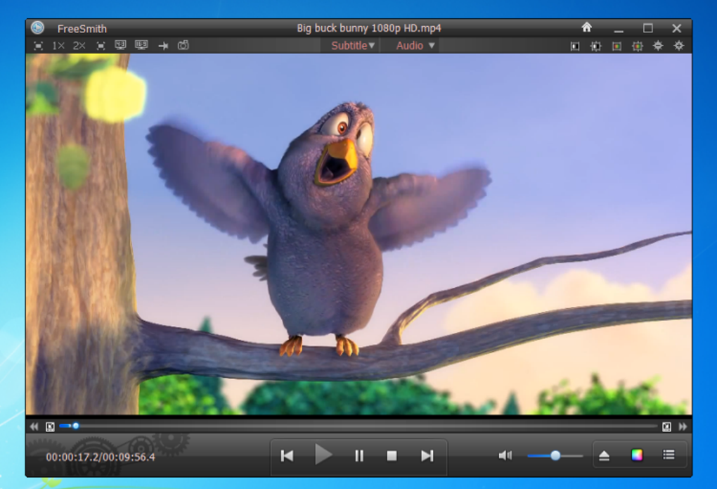
Task: Click the Home icon in the title bar
Action: [x=587, y=27]
